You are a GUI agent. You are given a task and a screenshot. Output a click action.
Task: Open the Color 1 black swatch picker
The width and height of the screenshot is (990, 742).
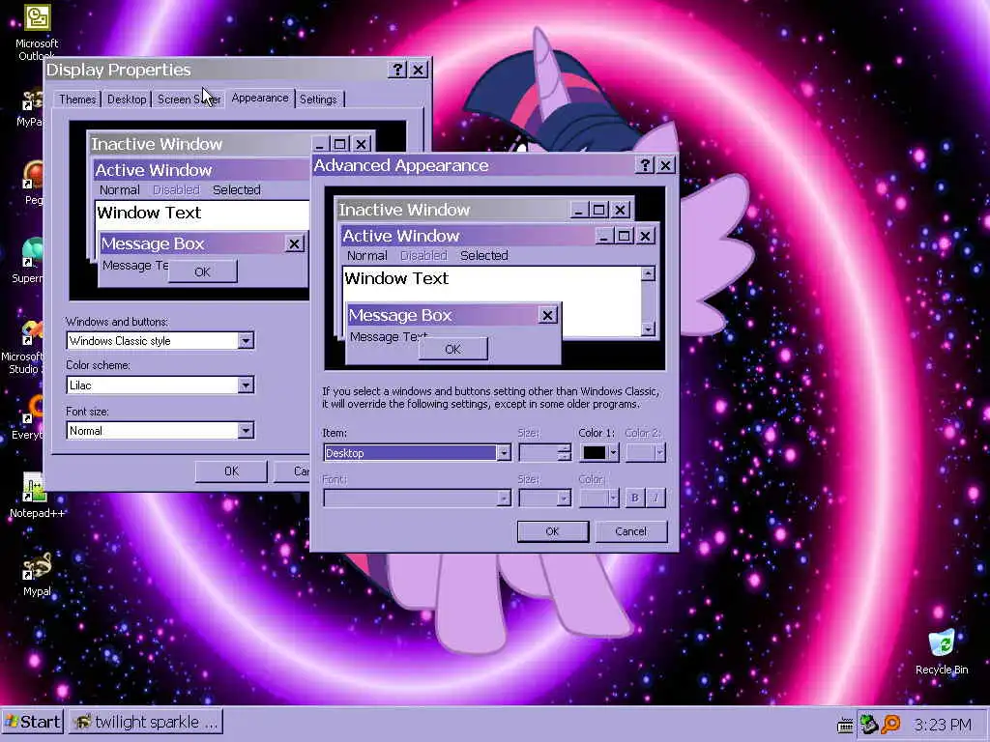[598, 452]
